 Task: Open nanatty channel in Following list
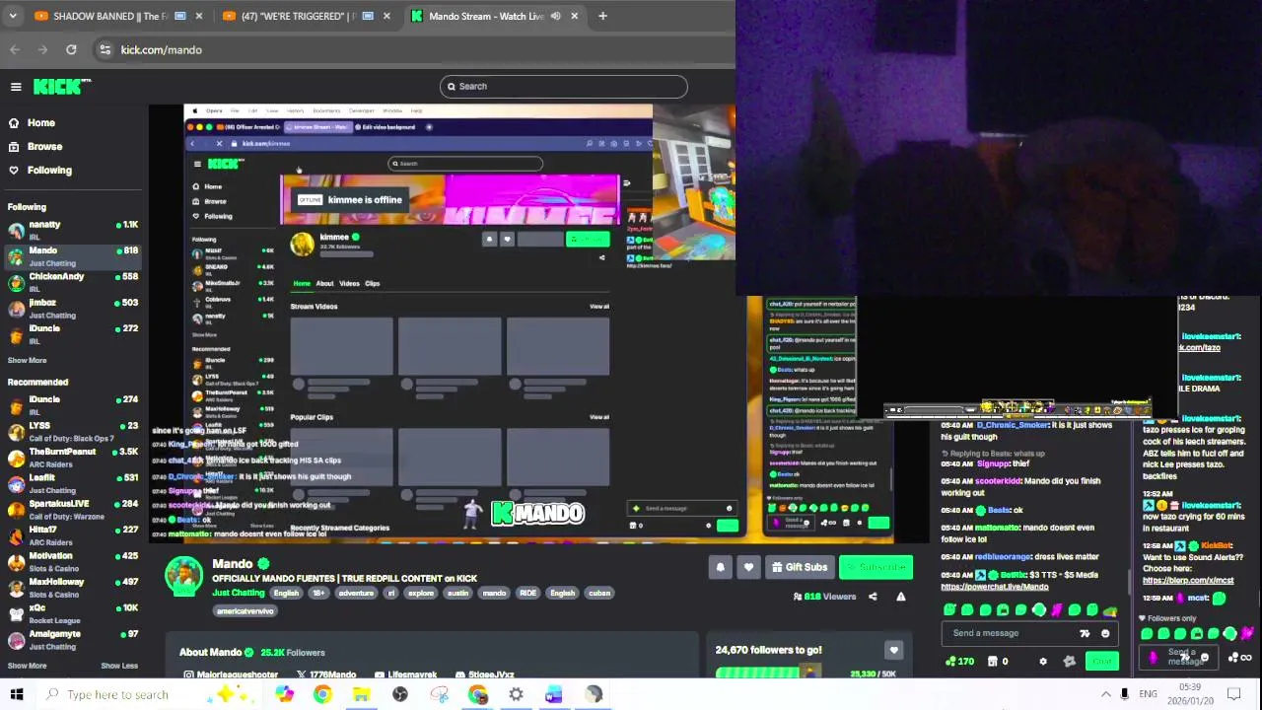pos(73,230)
